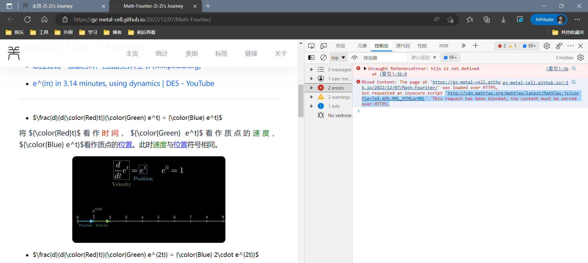This screenshot has width=588, height=263.
Task: Open DevTools settings gear icon
Action: point(547,46)
